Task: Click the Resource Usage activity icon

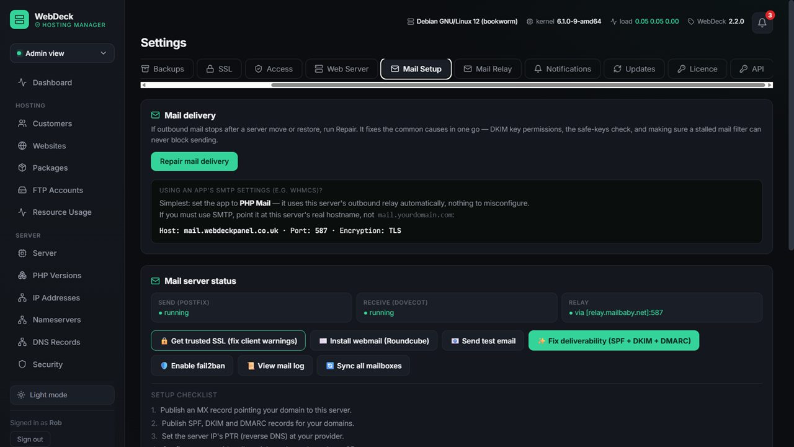Action: coord(22,212)
